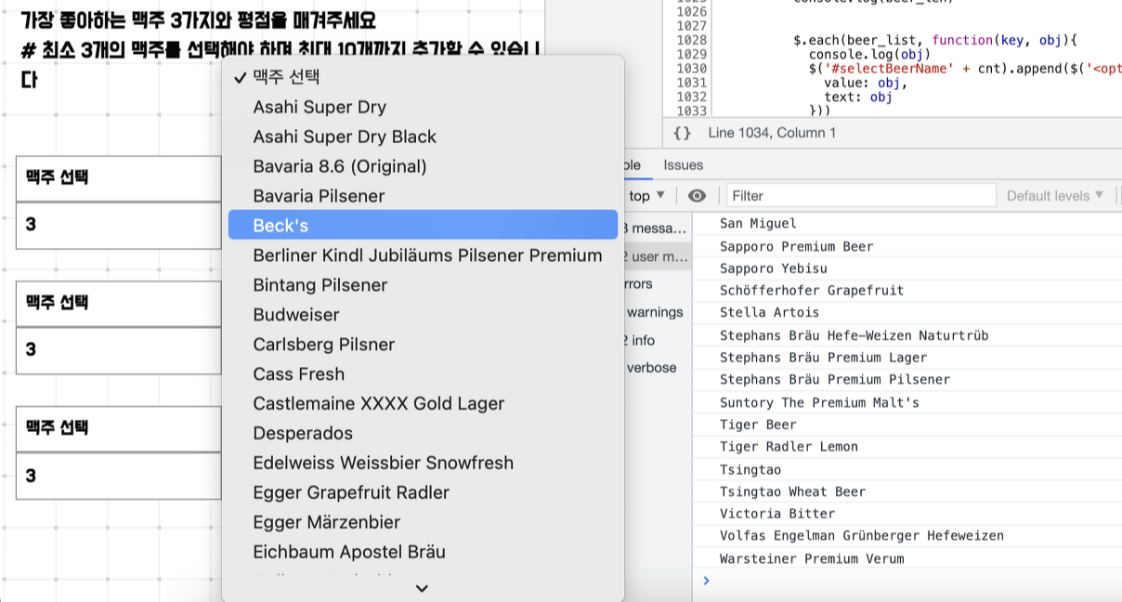The height and width of the screenshot is (602, 1122).
Task: Select Bavaria Pilsener option
Action: pos(423,196)
